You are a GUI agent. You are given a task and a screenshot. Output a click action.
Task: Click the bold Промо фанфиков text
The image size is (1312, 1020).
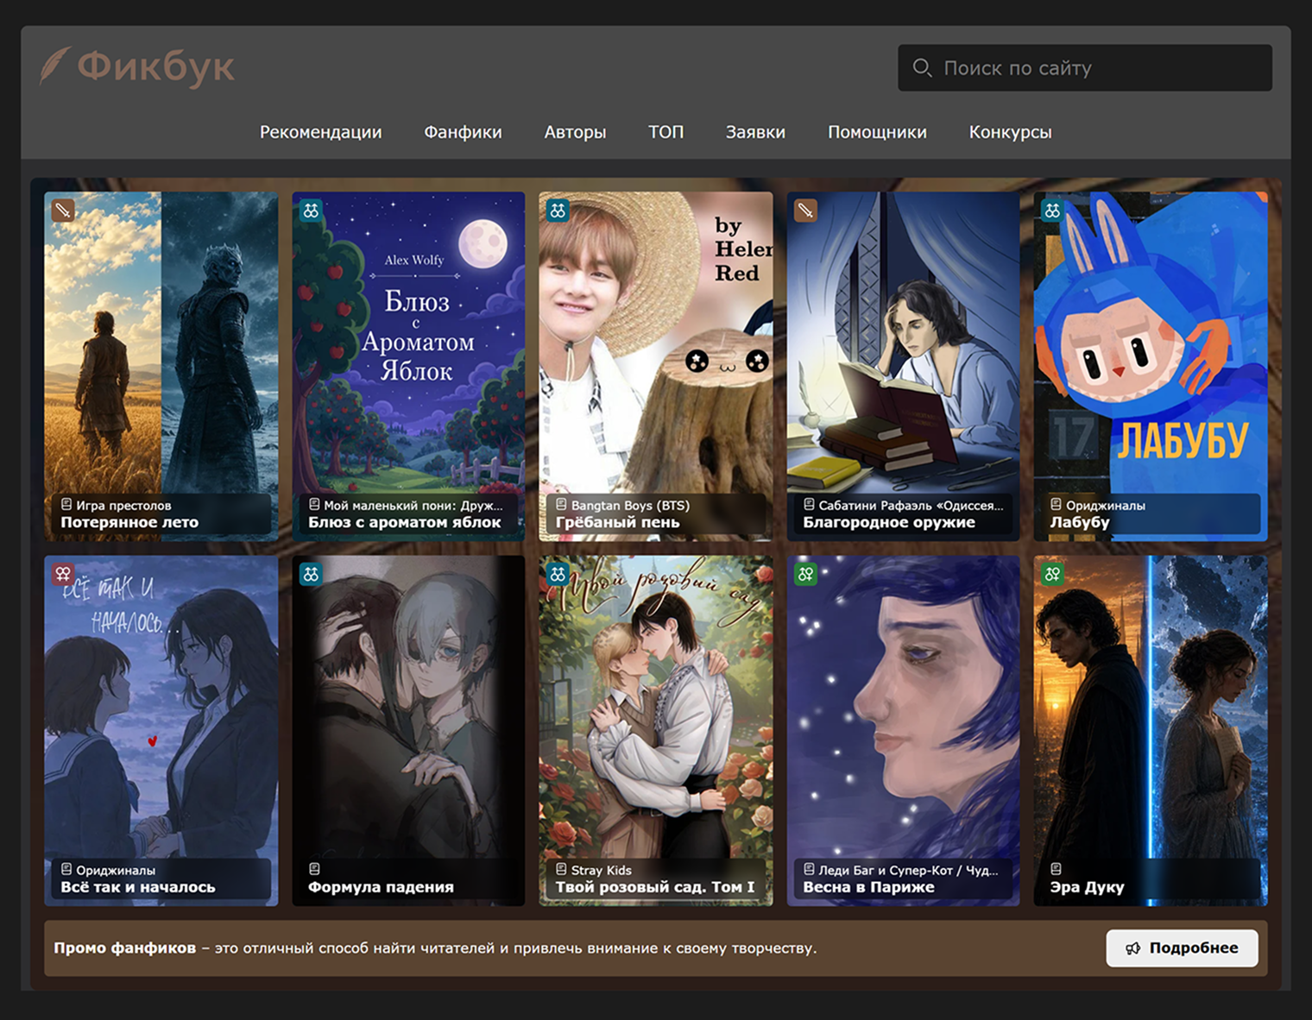(125, 948)
